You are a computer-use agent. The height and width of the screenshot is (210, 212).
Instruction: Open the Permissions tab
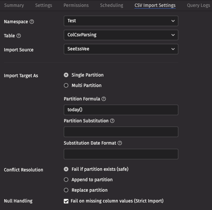[76, 5]
